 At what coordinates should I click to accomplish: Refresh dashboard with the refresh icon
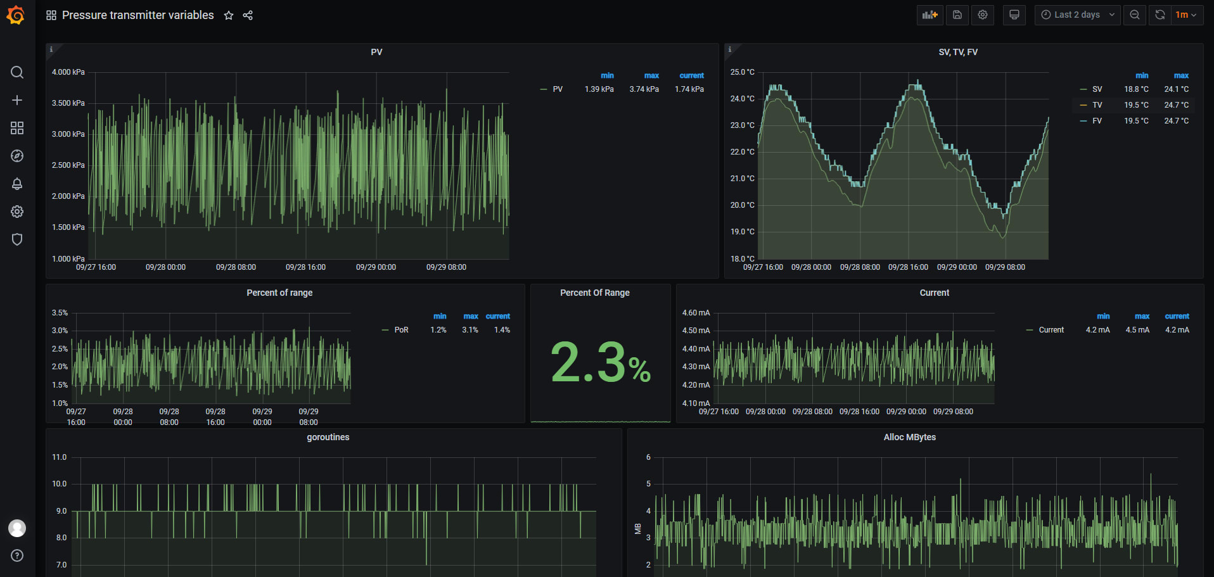[x=1160, y=15]
